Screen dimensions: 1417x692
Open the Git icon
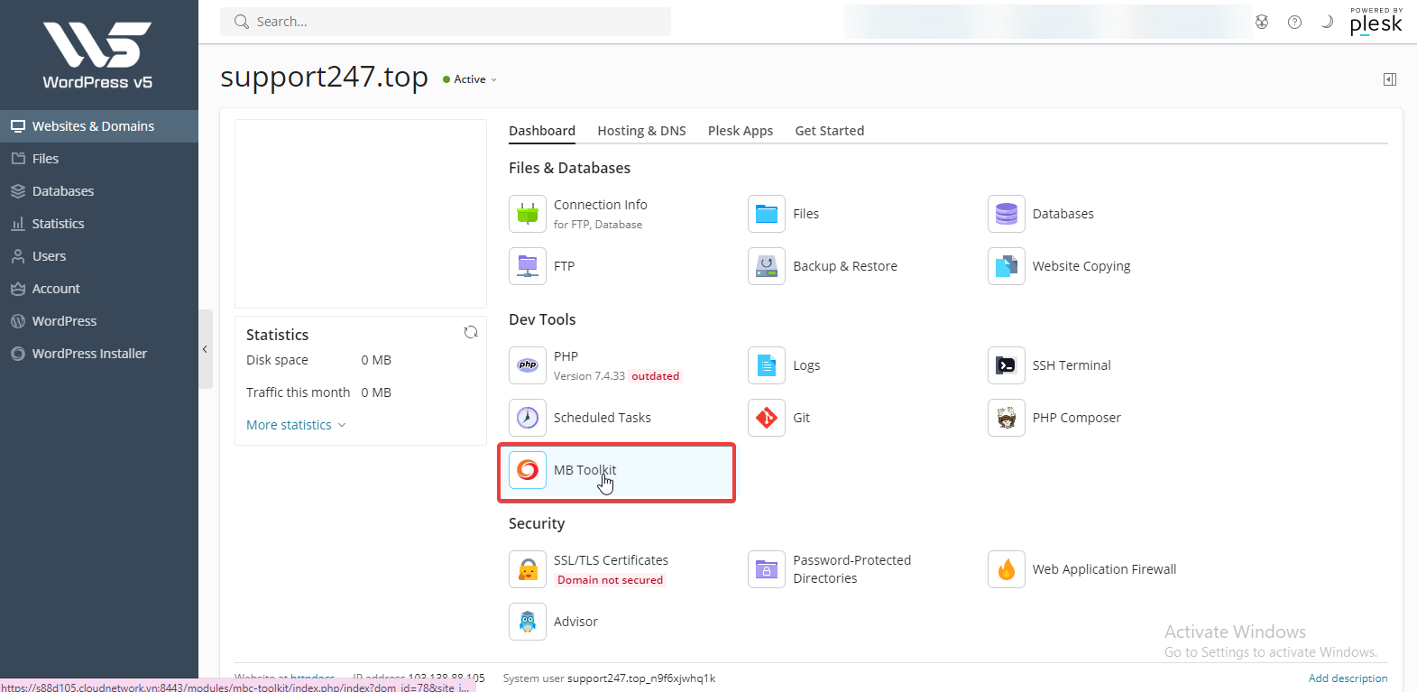[x=767, y=418]
